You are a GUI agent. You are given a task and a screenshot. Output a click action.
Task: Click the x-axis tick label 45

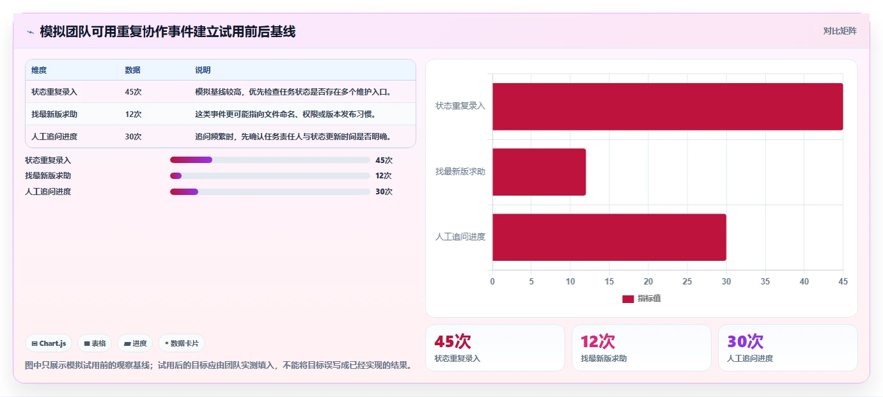point(843,281)
